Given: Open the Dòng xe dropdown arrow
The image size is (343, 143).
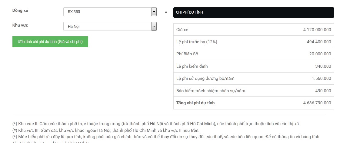Looking at the screenshot, I should click(x=154, y=12).
